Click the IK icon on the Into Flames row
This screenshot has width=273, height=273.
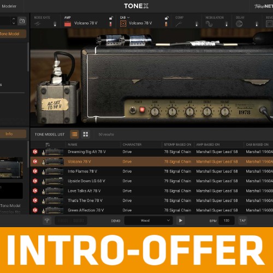[x=35, y=171]
